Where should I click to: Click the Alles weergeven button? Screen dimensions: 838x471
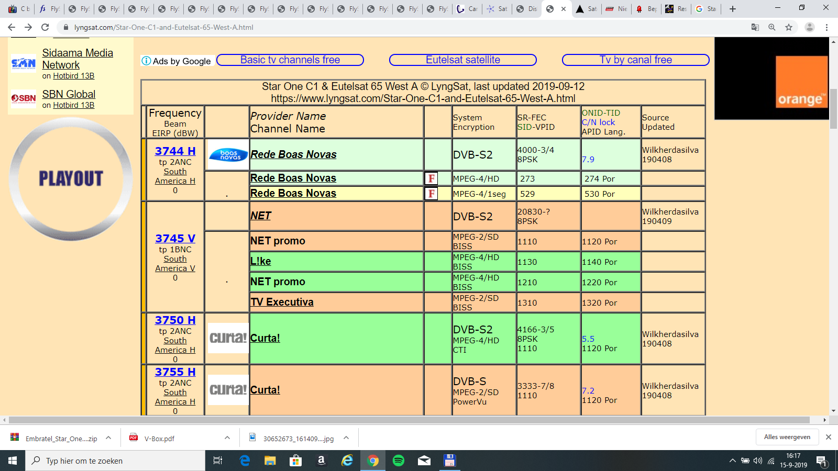pos(787,437)
